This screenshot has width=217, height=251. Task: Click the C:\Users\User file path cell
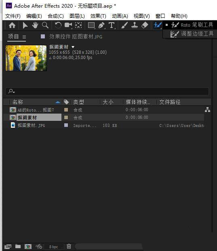click(x=181, y=125)
